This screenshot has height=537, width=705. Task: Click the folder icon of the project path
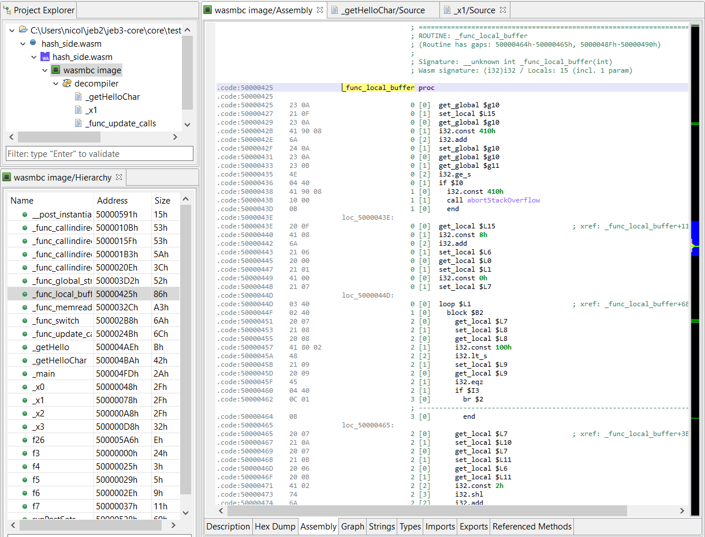coord(23,30)
